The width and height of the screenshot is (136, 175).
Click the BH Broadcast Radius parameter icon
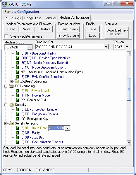point(17,53)
